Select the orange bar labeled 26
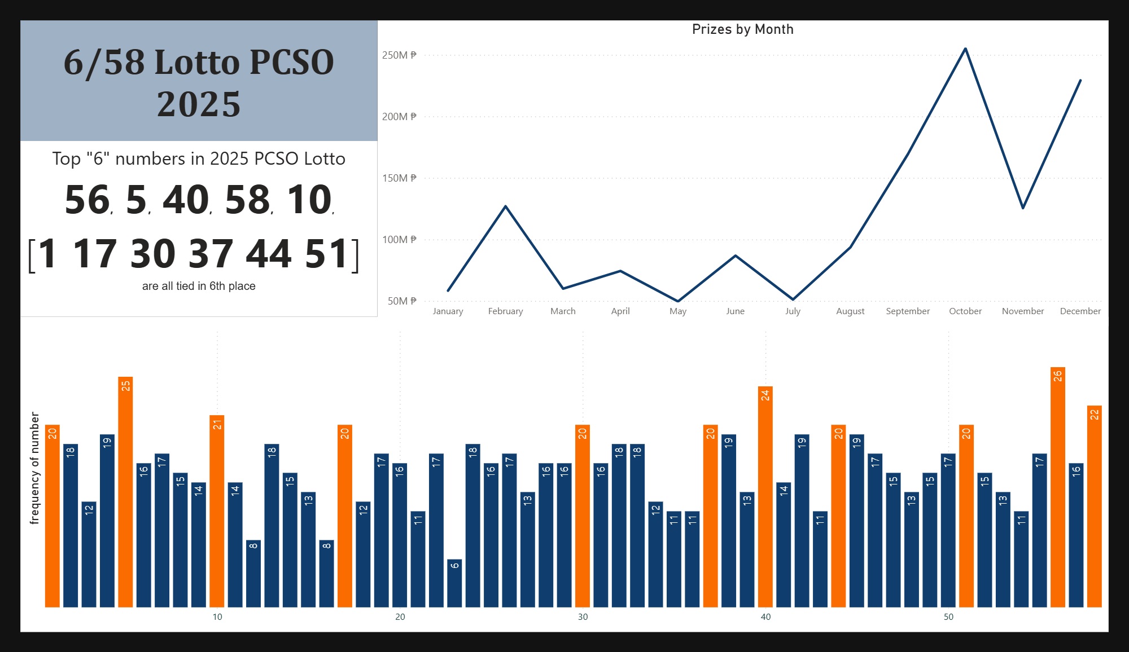 pyautogui.click(x=1057, y=487)
